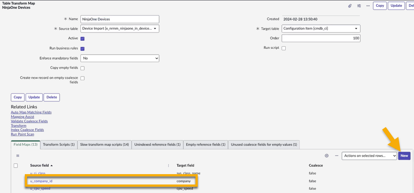Click the list gear personalize icon
The width and height of the screenshot is (414, 193).
326,156
